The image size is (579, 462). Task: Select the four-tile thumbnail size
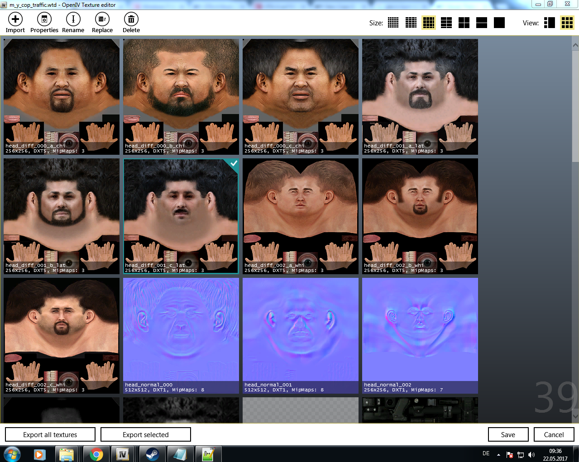pyautogui.click(x=464, y=23)
